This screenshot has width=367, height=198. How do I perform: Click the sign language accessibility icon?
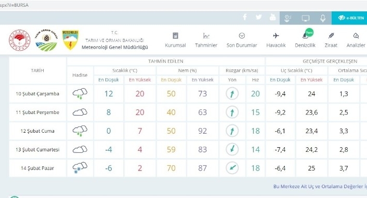pyautogui.click(x=287, y=18)
